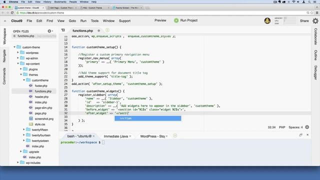Viewport: 320px width, 180px height.
Task: Collapse the themes folder
Action: (21, 74)
